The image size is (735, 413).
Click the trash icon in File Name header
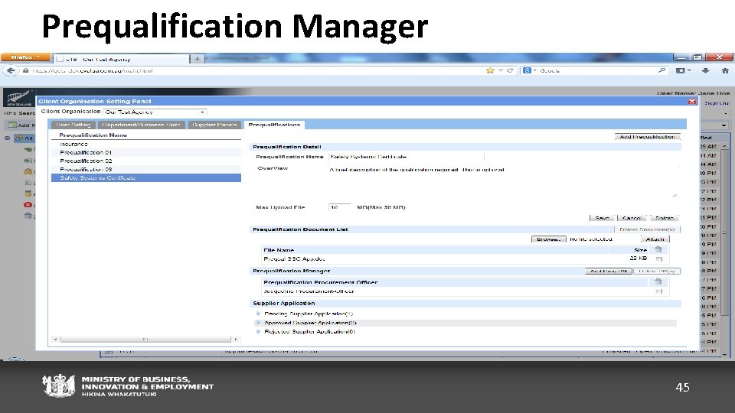[658, 250]
